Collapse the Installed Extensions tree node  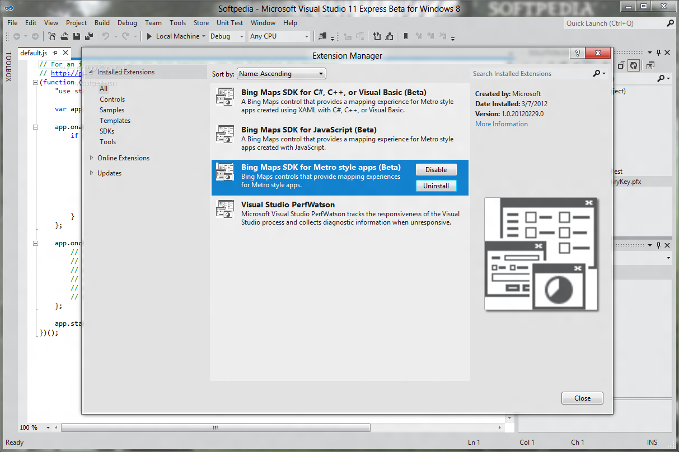click(x=91, y=72)
